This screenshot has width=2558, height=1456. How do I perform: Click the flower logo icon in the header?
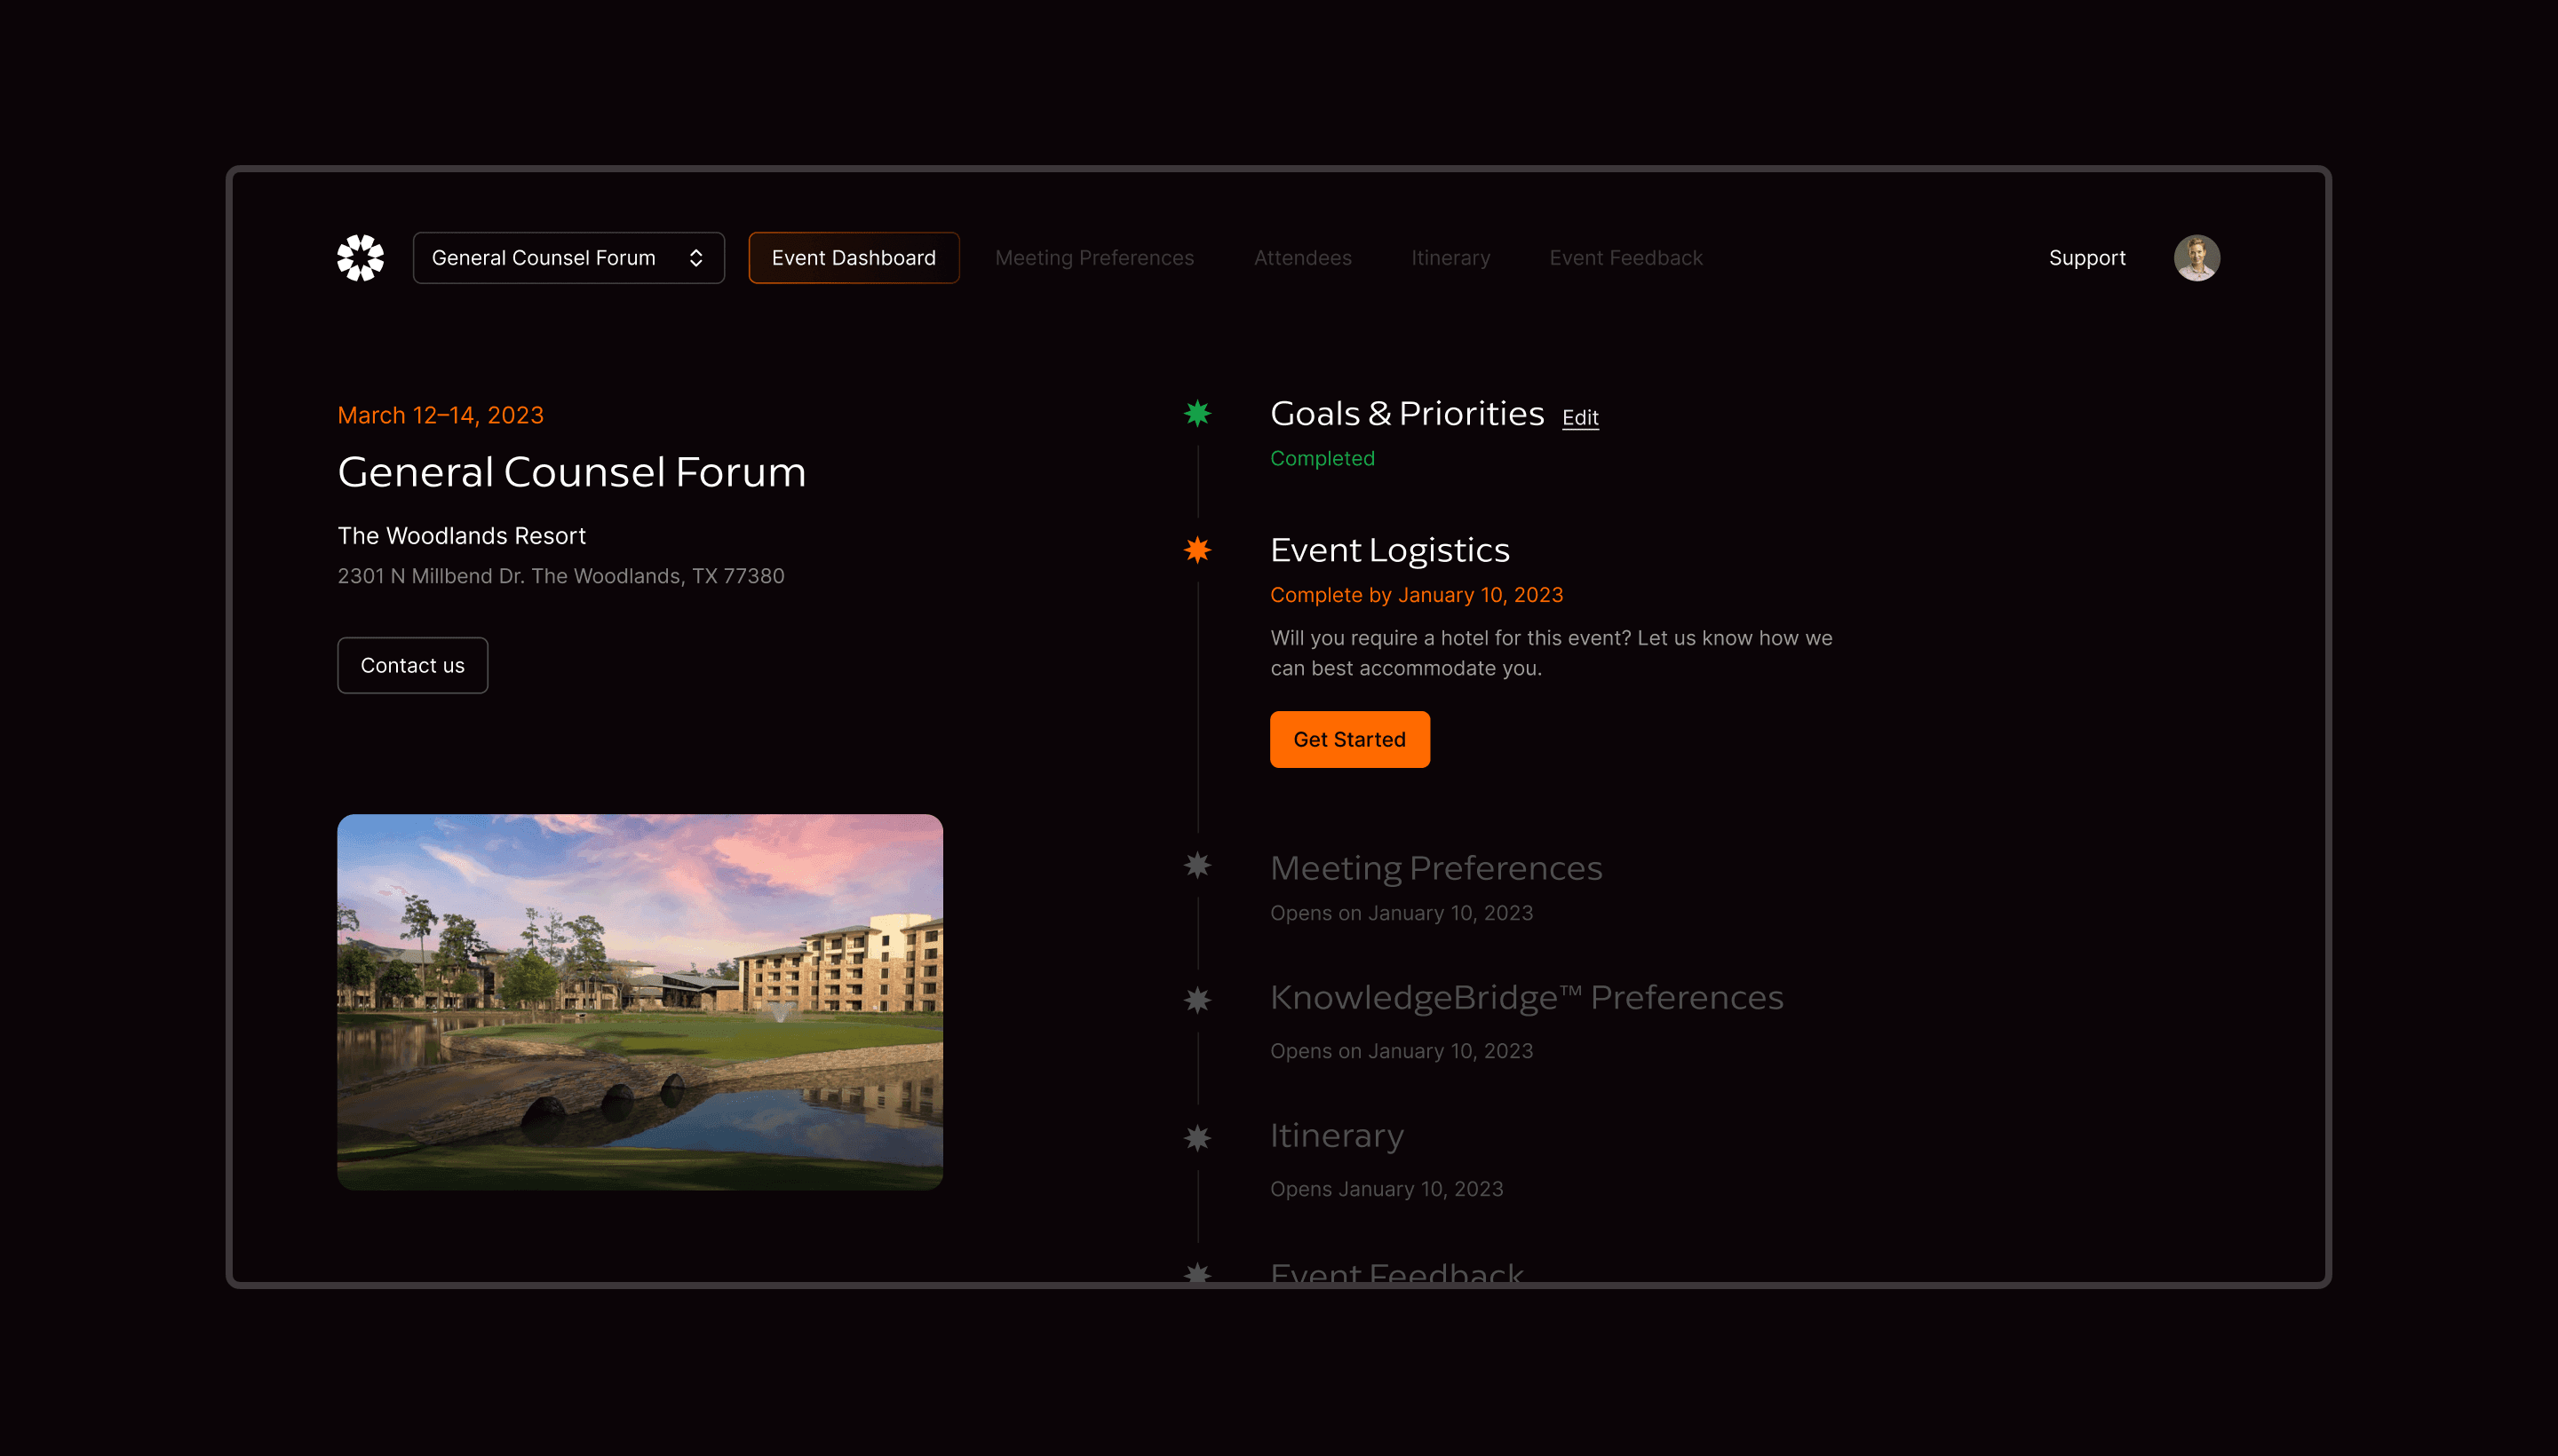tap(360, 258)
